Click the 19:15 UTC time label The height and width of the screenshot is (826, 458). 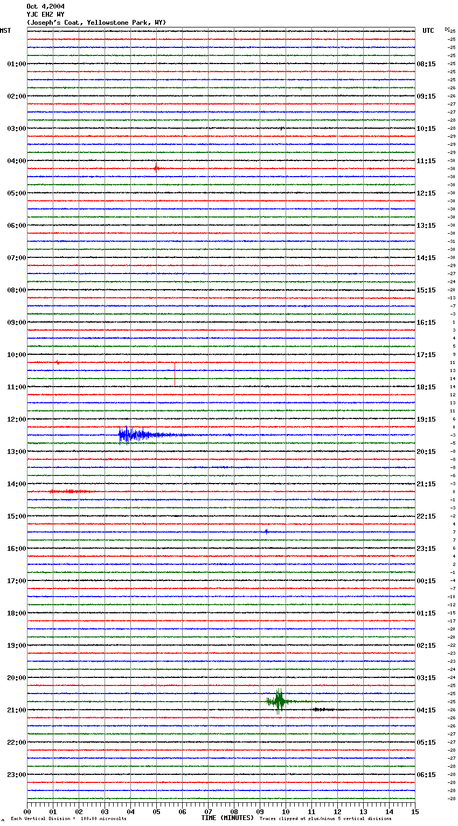(x=426, y=419)
